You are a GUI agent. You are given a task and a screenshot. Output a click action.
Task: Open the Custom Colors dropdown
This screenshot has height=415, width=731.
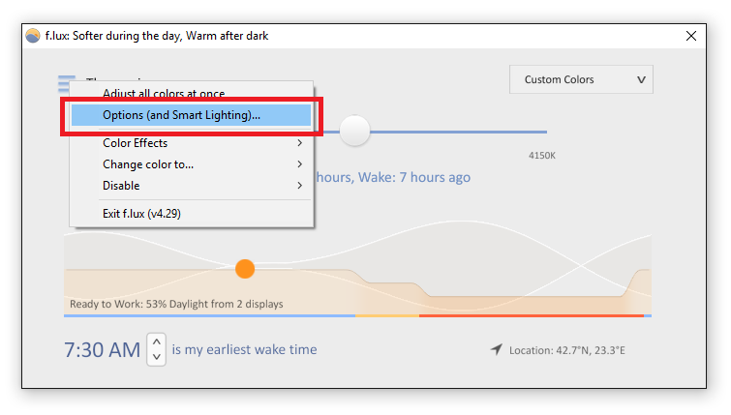(581, 79)
